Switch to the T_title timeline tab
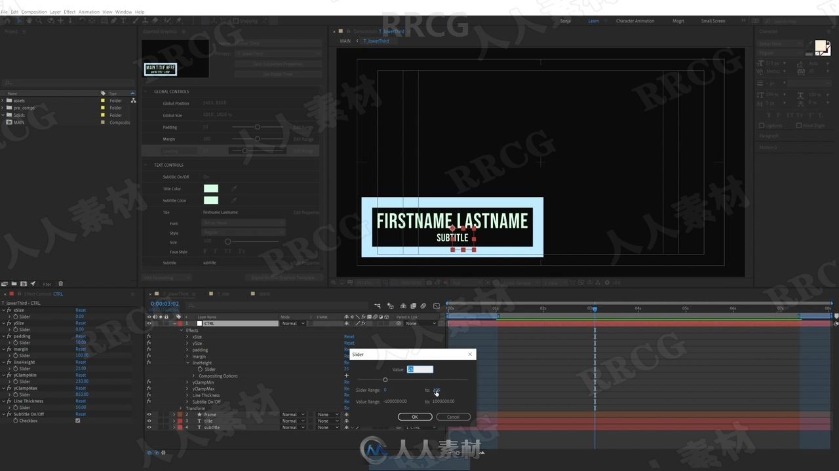 [x=223, y=294]
